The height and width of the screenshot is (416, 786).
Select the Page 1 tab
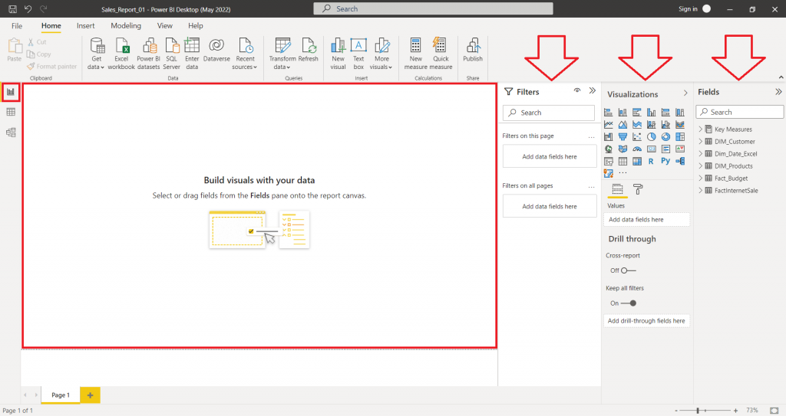[x=60, y=395]
